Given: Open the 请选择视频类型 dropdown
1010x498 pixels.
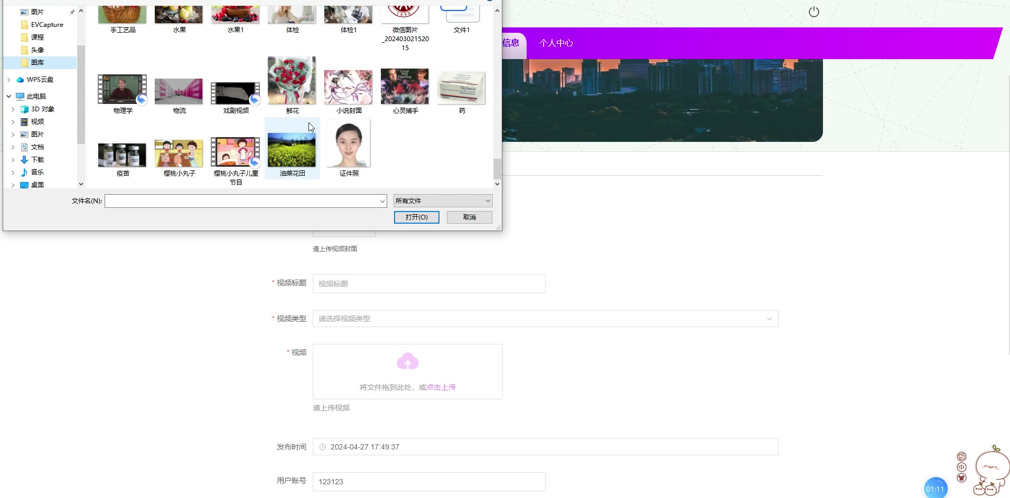Looking at the screenshot, I should [x=545, y=319].
